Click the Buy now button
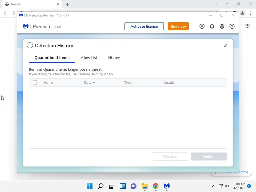The width and height of the screenshot is (256, 192). (178, 26)
